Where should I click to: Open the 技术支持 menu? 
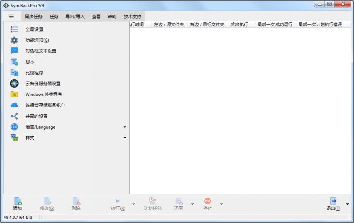[x=132, y=17]
